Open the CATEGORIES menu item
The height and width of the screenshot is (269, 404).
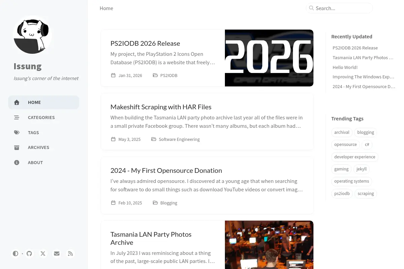point(44,118)
